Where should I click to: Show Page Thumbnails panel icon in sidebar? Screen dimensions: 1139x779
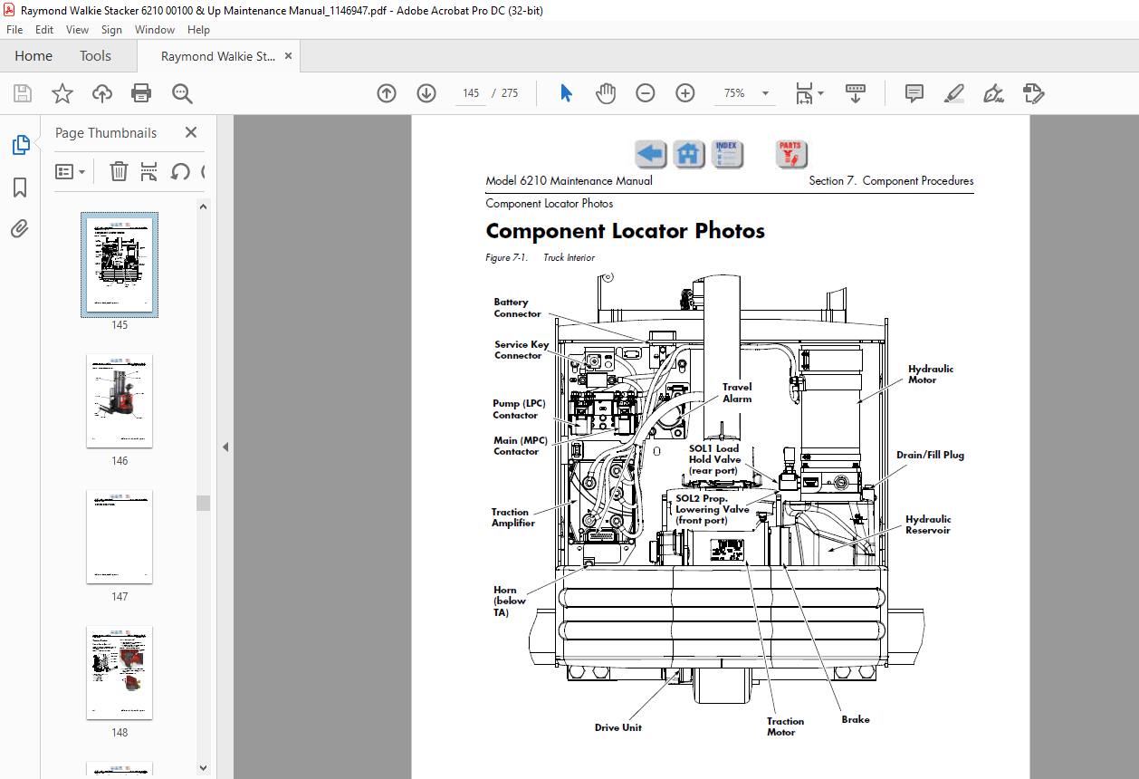pyautogui.click(x=20, y=145)
